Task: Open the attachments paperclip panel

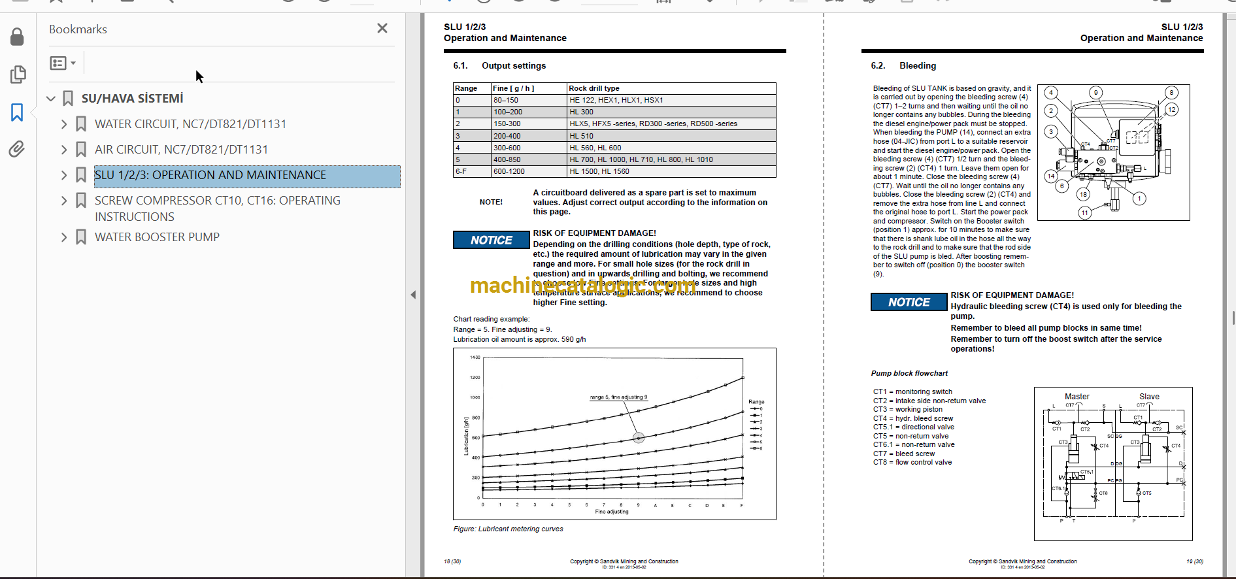Action: click(x=17, y=149)
